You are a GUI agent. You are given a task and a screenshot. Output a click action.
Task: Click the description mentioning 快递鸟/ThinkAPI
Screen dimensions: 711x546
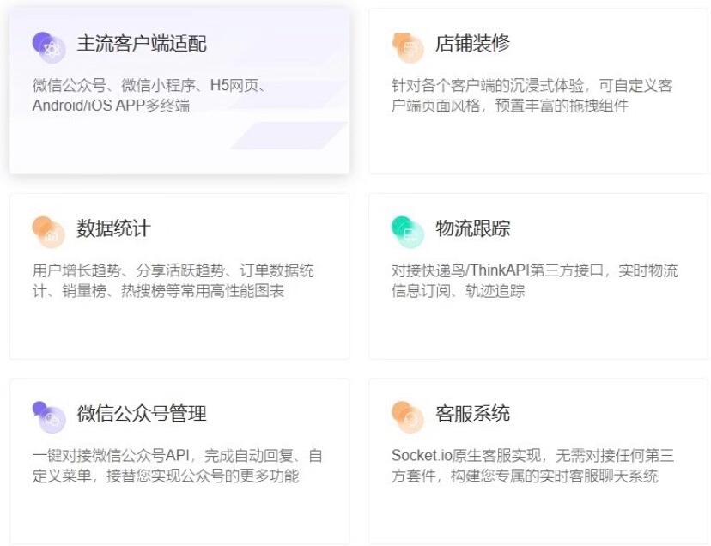(x=534, y=281)
